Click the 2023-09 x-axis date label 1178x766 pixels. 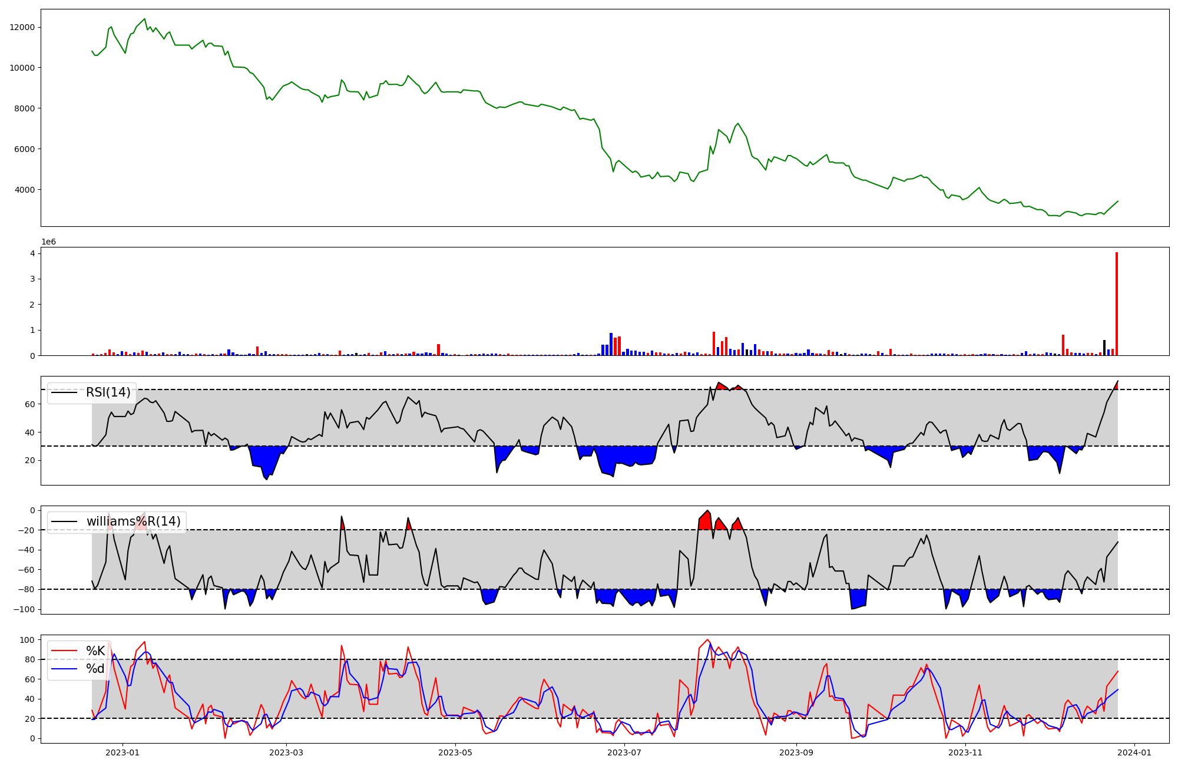796,752
